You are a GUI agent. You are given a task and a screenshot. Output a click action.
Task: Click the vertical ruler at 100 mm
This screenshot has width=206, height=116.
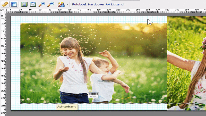(3, 53)
